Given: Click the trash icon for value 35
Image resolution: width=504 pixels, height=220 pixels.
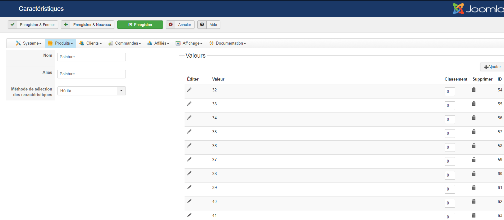Looking at the screenshot, I should tap(474, 132).
